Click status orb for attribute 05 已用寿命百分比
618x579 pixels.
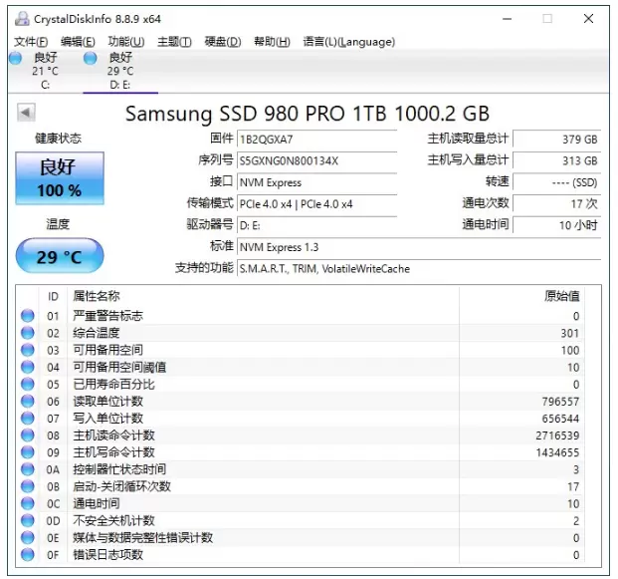28,385
